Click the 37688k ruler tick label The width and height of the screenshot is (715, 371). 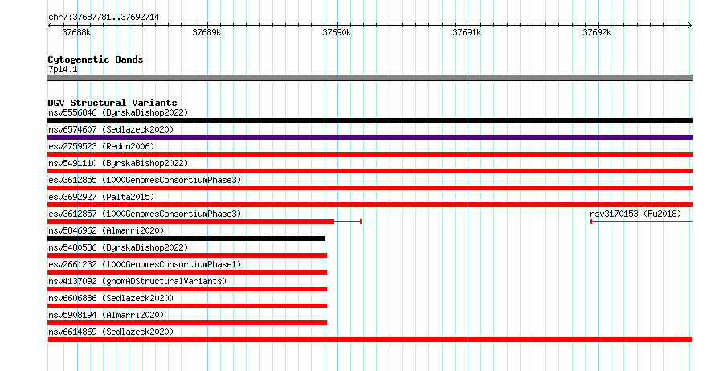point(76,33)
